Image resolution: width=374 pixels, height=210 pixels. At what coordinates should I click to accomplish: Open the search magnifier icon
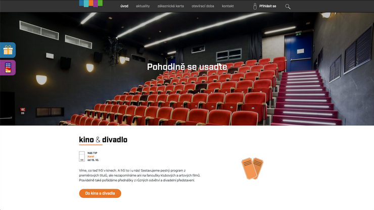point(288,7)
